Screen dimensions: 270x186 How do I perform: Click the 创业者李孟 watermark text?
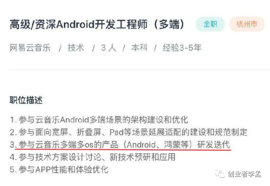[x=244, y=174]
